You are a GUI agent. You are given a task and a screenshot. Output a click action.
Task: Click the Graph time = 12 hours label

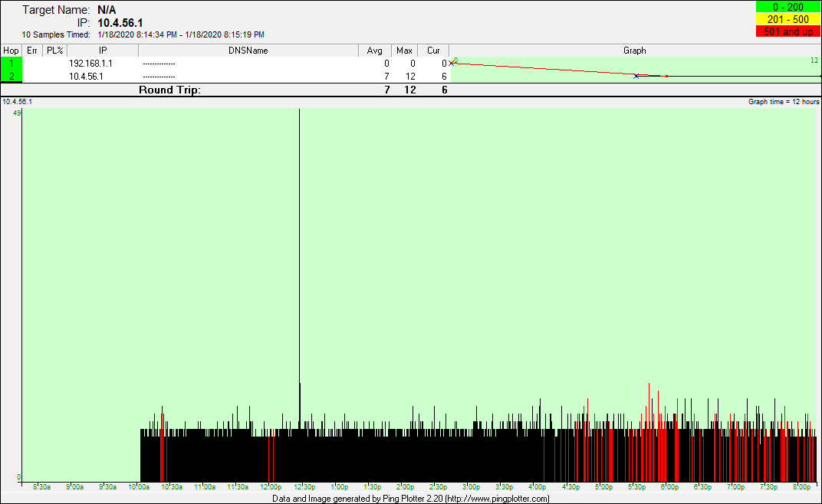[x=784, y=101]
